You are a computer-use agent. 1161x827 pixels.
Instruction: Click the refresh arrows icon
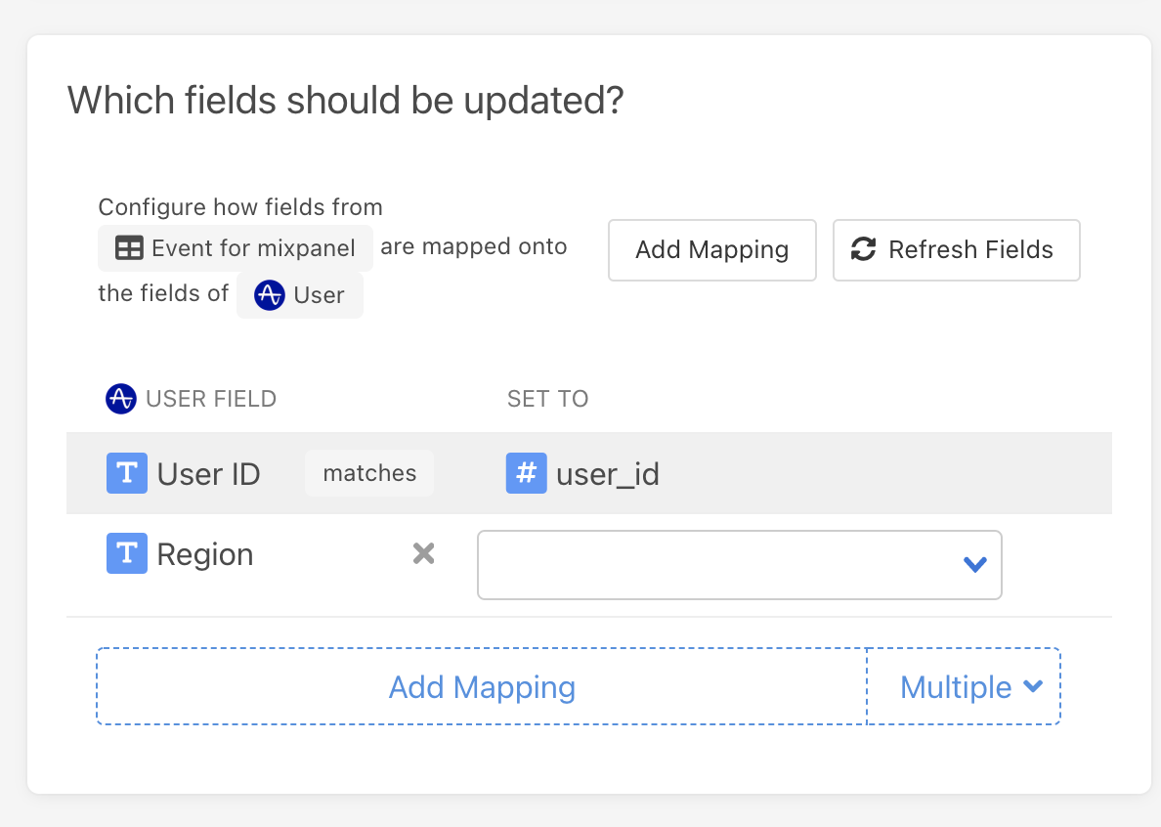863,250
